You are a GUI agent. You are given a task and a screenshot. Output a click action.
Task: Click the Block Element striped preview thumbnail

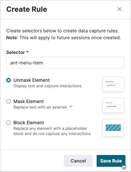point(113,128)
